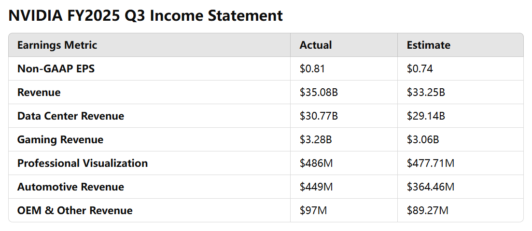Click the $30.77B data center actual value
The height and width of the screenshot is (231, 532).
[319, 116]
